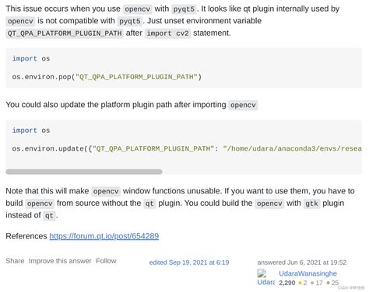
Task: Click the os.environ.pop code line
Action: [x=107, y=77]
